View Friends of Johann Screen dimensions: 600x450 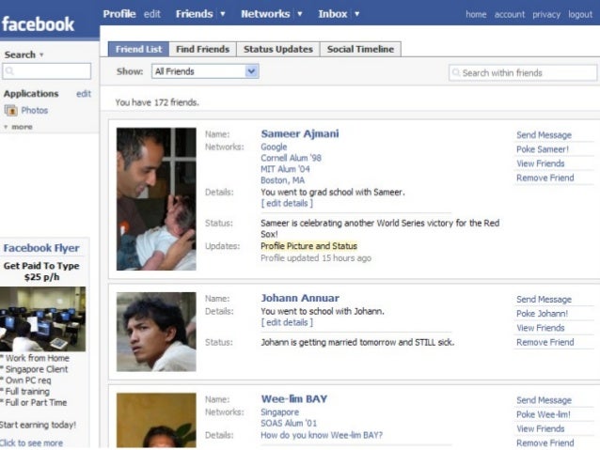pyautogui.click(x=541, y=328)
